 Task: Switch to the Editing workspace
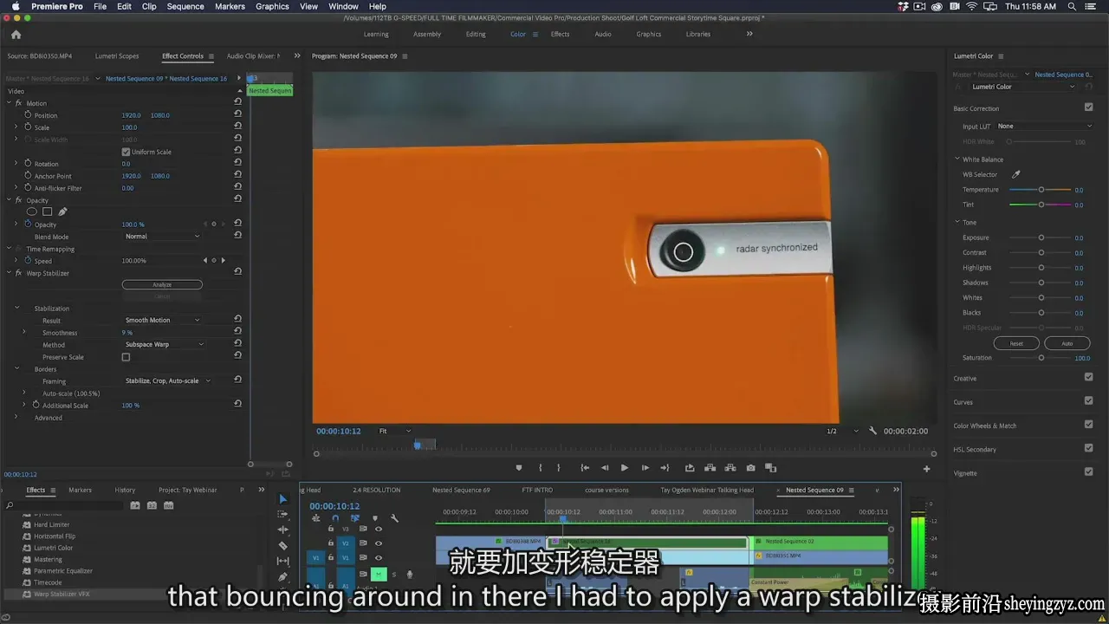pyautogui.click(x=476, y=35)
